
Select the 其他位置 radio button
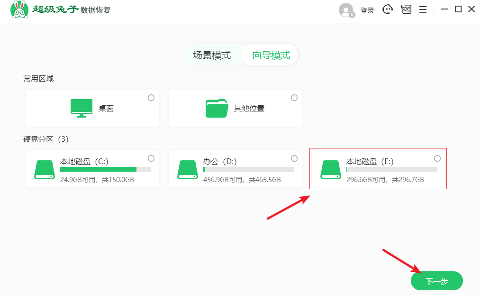click(x=294, y=98)
